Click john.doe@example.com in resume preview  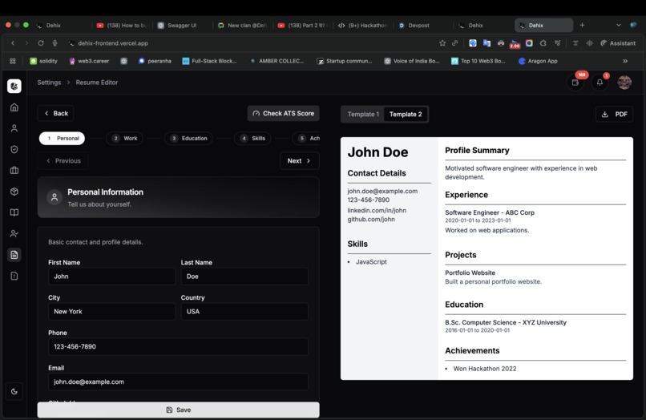coord(382,191)
